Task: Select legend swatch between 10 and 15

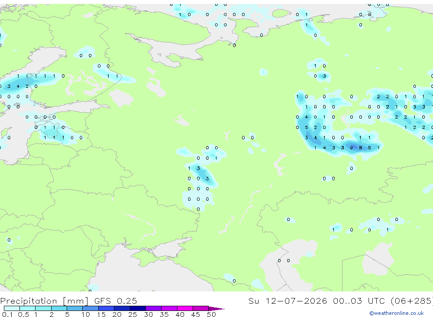Action: pyautogui.click(x=90, y=308)
